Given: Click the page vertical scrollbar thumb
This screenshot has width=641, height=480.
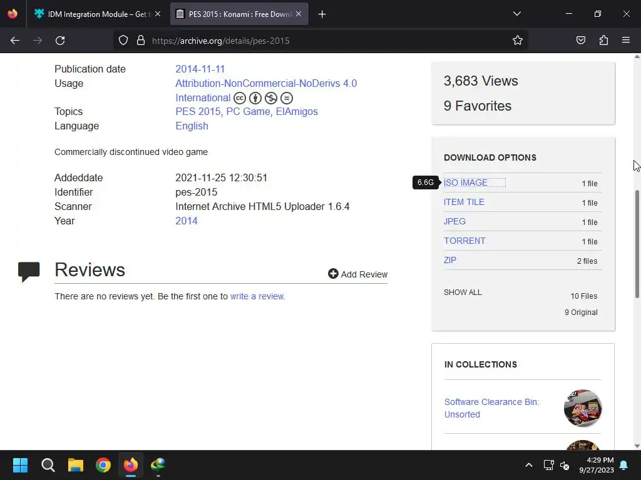Looking at the screenshot, I should 637,244.
